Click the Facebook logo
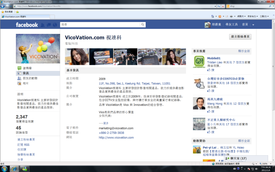 [27, 25]
